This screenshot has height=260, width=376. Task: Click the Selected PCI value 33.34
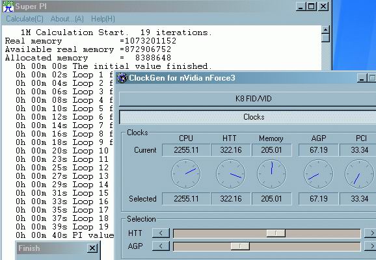tap(358, 199)
